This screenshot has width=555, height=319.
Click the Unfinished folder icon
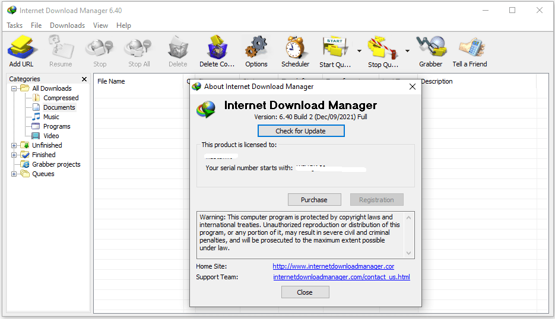coord(25,145)
